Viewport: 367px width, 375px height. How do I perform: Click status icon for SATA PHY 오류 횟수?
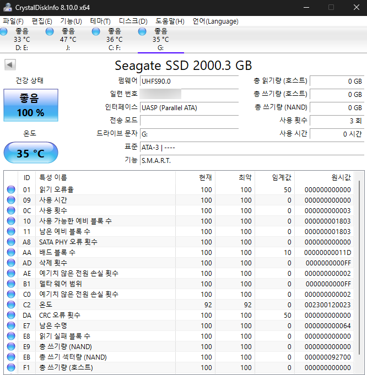11,242
